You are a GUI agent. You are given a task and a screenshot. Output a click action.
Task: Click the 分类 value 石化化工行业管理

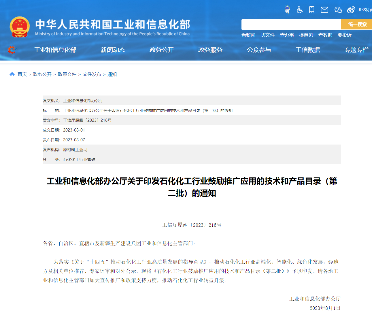[79, 160]
